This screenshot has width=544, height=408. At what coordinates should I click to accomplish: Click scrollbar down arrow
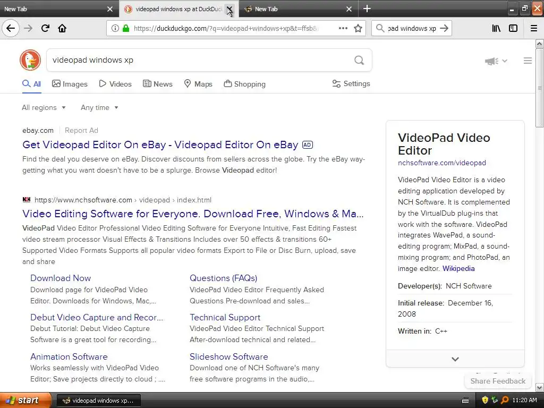[x=539, y=387]
